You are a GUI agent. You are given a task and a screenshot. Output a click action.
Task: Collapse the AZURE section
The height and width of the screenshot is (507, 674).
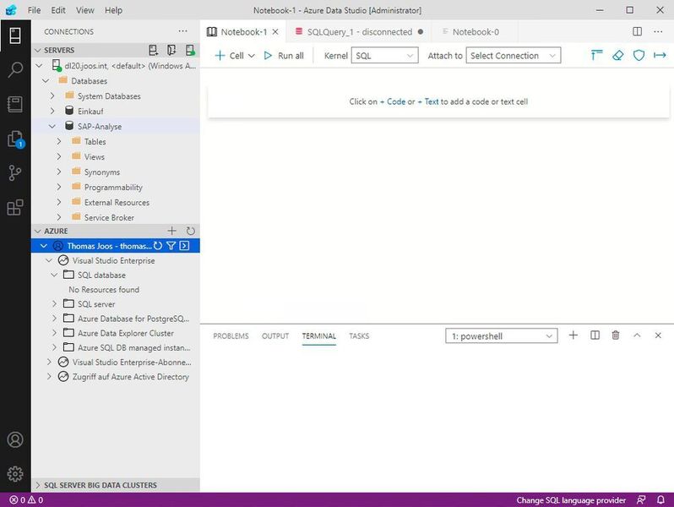[38, 231]
